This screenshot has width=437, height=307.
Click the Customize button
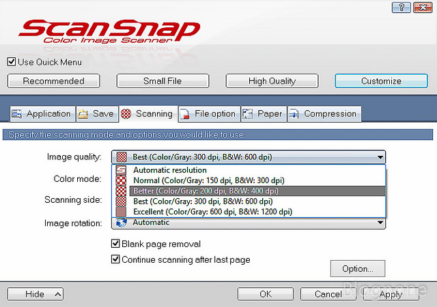coord(381,81)
